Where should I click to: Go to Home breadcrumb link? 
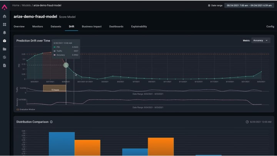(16, 5)
